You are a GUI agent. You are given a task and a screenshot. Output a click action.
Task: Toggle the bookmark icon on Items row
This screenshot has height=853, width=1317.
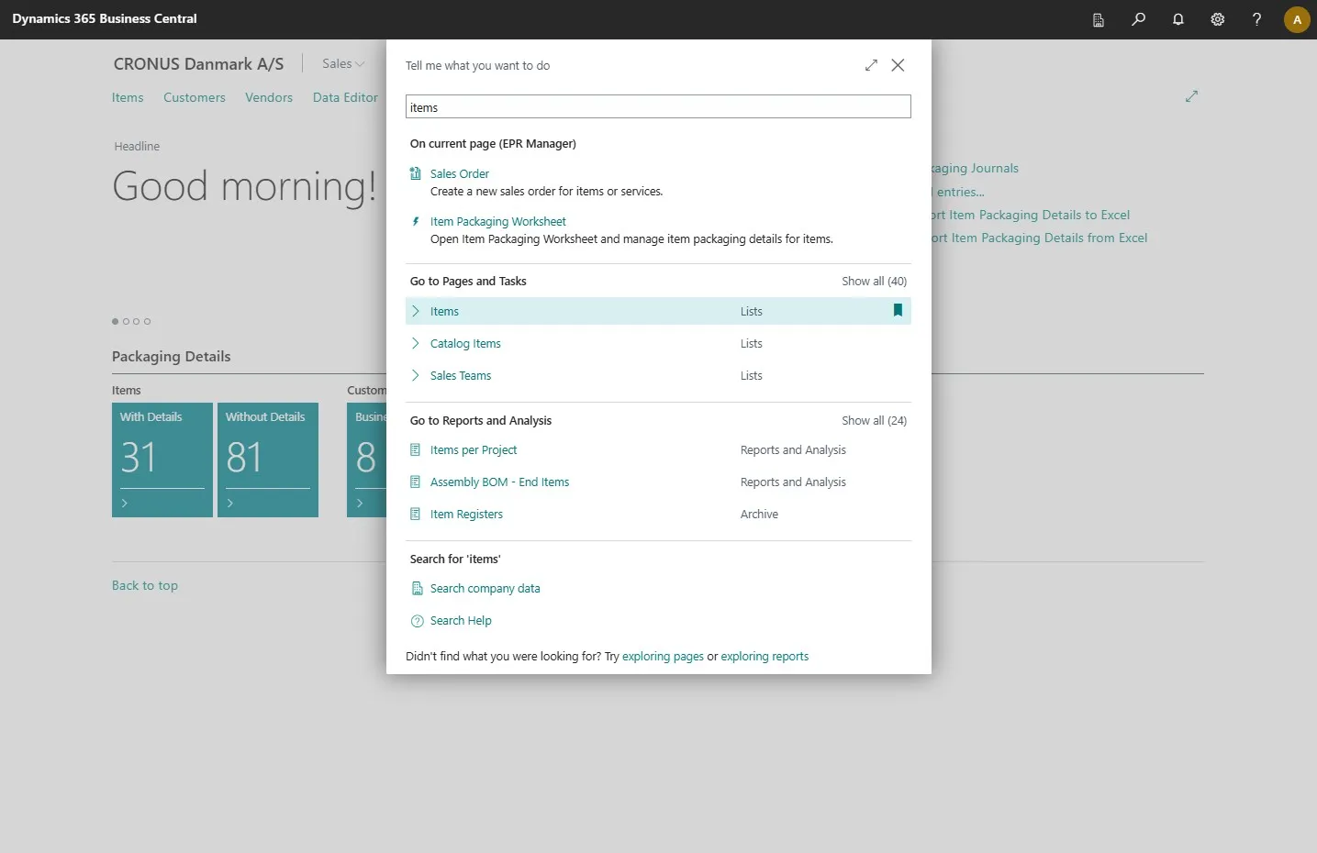pos(898,311)
